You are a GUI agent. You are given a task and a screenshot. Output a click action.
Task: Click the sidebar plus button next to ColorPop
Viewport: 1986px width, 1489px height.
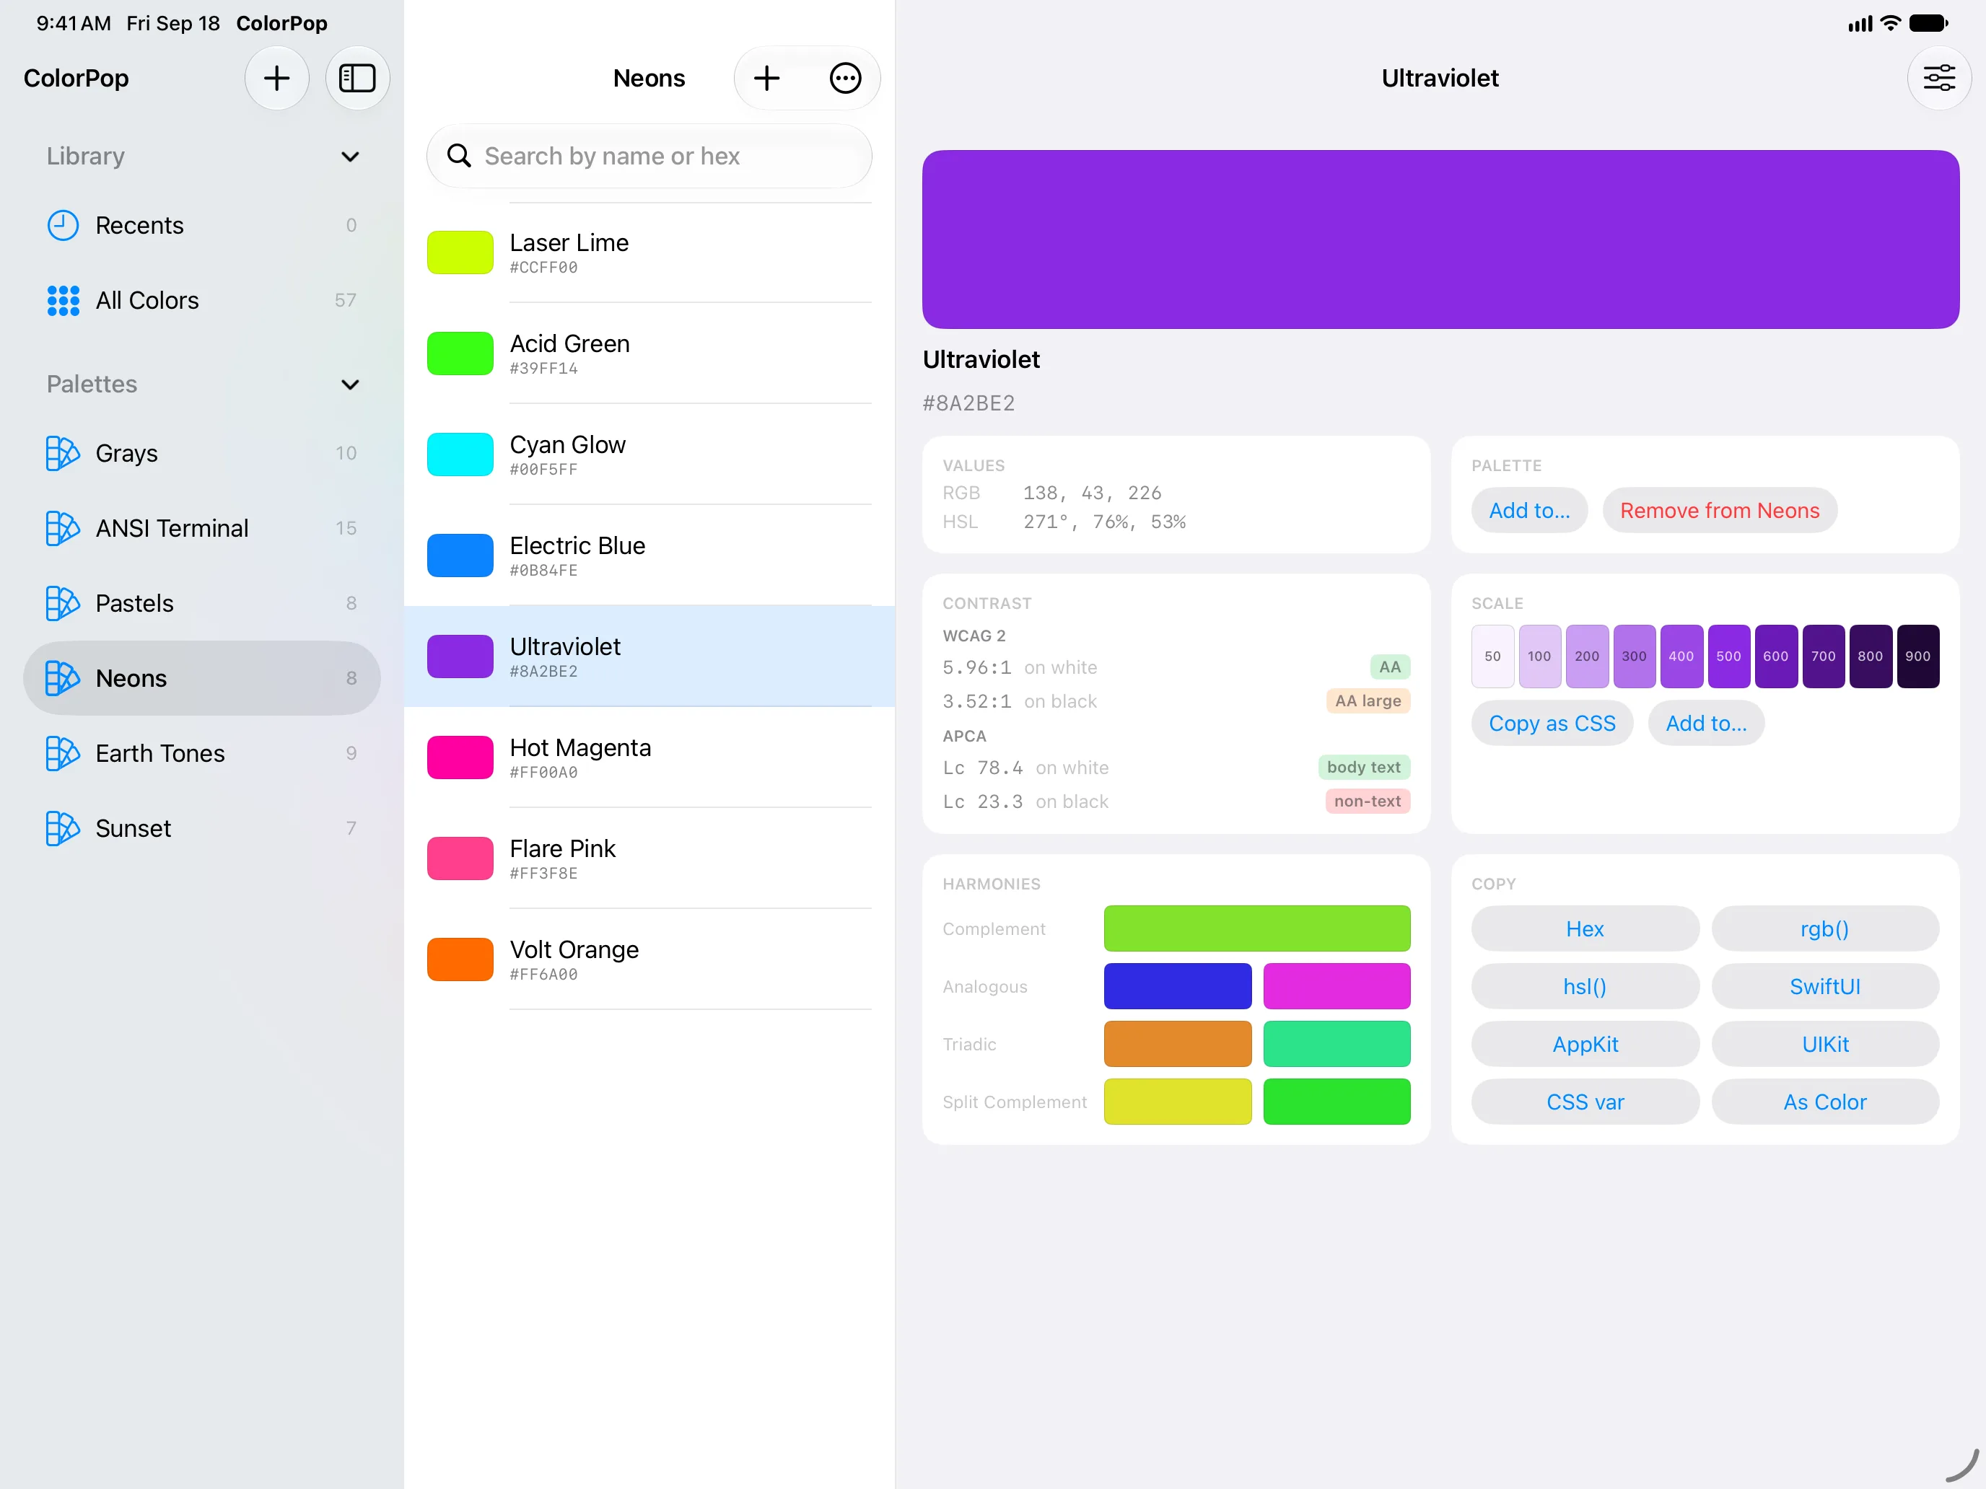[x=276, y=78]
